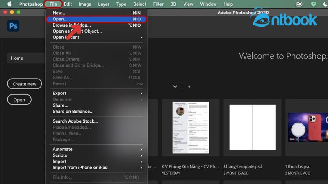The image size is (328, 184).
Task: Click the Create new button
Action: pos(25,84)
